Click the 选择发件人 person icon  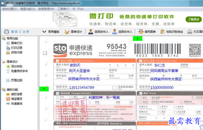(x=91, y=31)
